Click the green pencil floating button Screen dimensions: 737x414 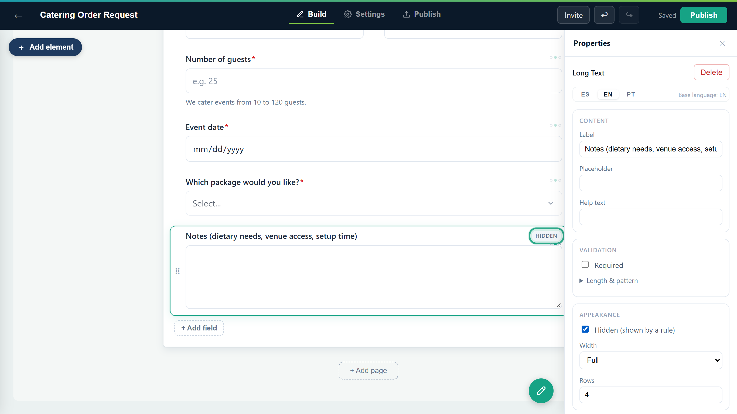(x=541, y=391)
